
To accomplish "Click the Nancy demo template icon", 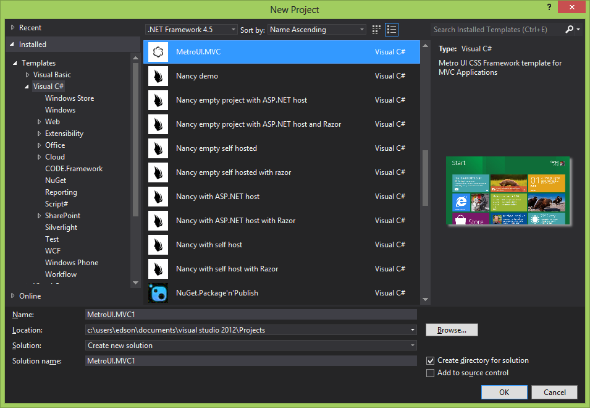I will (158, 76).
